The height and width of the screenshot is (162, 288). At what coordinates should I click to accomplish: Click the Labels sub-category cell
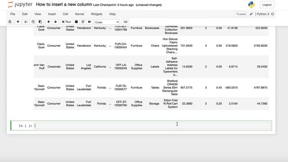coord(155,67)
